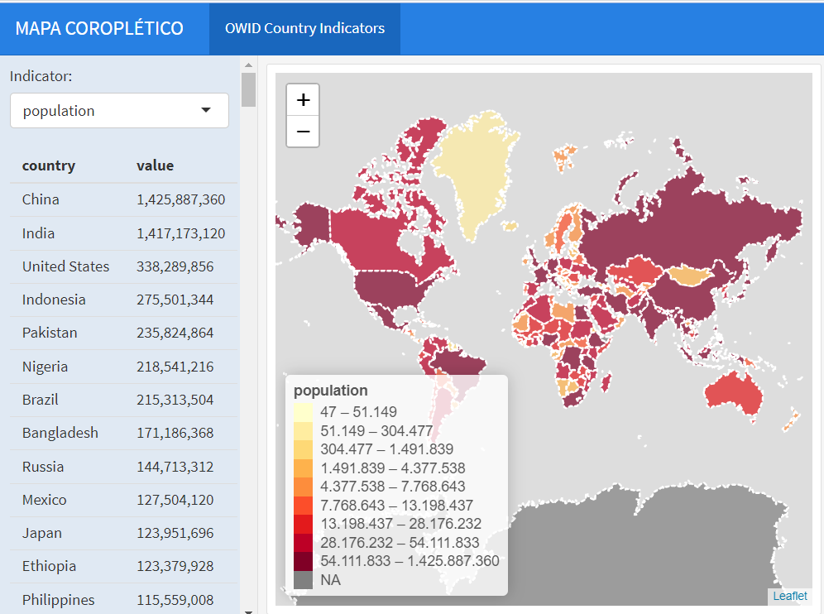Click the Brazil country cell
The height and width of the screenshot is (614, 824).
click(x=40, y=400)
